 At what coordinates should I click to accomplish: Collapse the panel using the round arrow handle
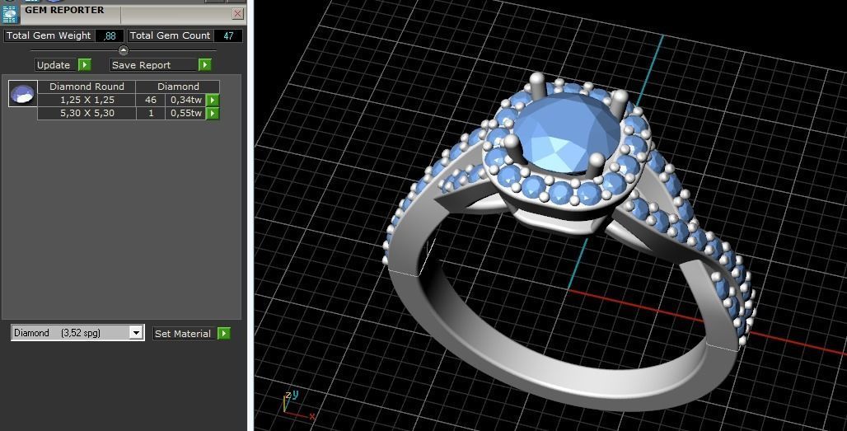[123, 50]
